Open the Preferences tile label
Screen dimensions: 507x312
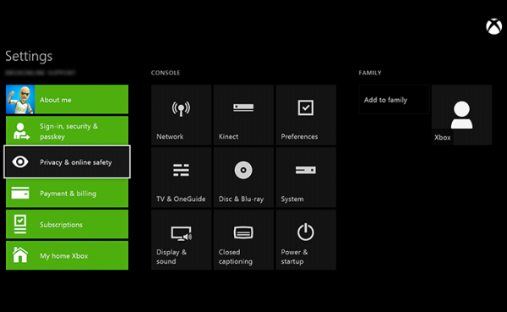299,137
